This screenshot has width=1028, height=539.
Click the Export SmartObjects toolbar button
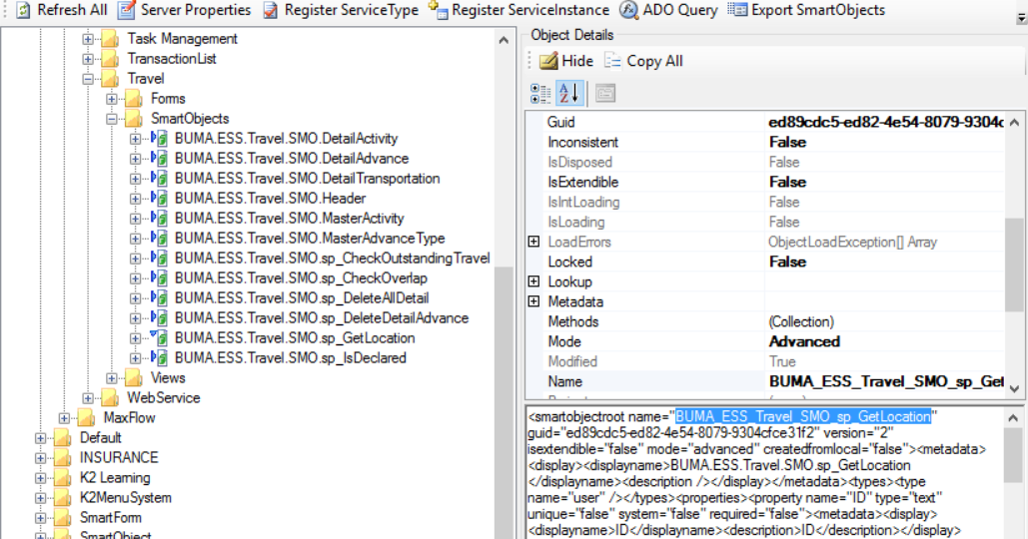tap(806, 10)
